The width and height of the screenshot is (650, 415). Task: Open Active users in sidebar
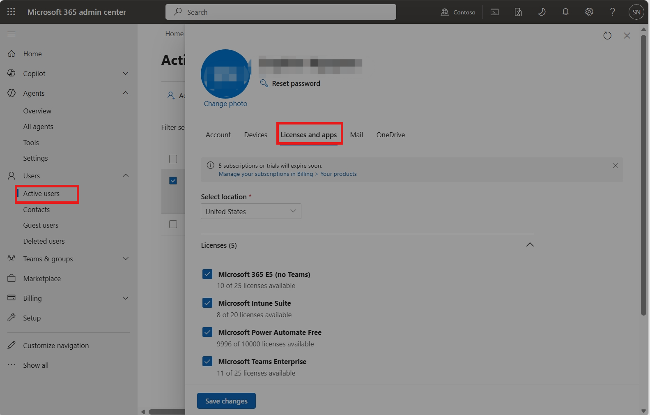41,194
